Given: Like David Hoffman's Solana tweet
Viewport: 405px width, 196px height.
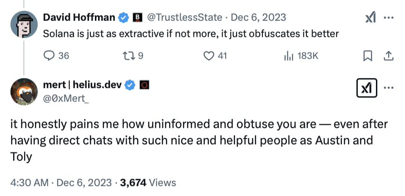Looking at the screenshot, I should click(208, 55).
